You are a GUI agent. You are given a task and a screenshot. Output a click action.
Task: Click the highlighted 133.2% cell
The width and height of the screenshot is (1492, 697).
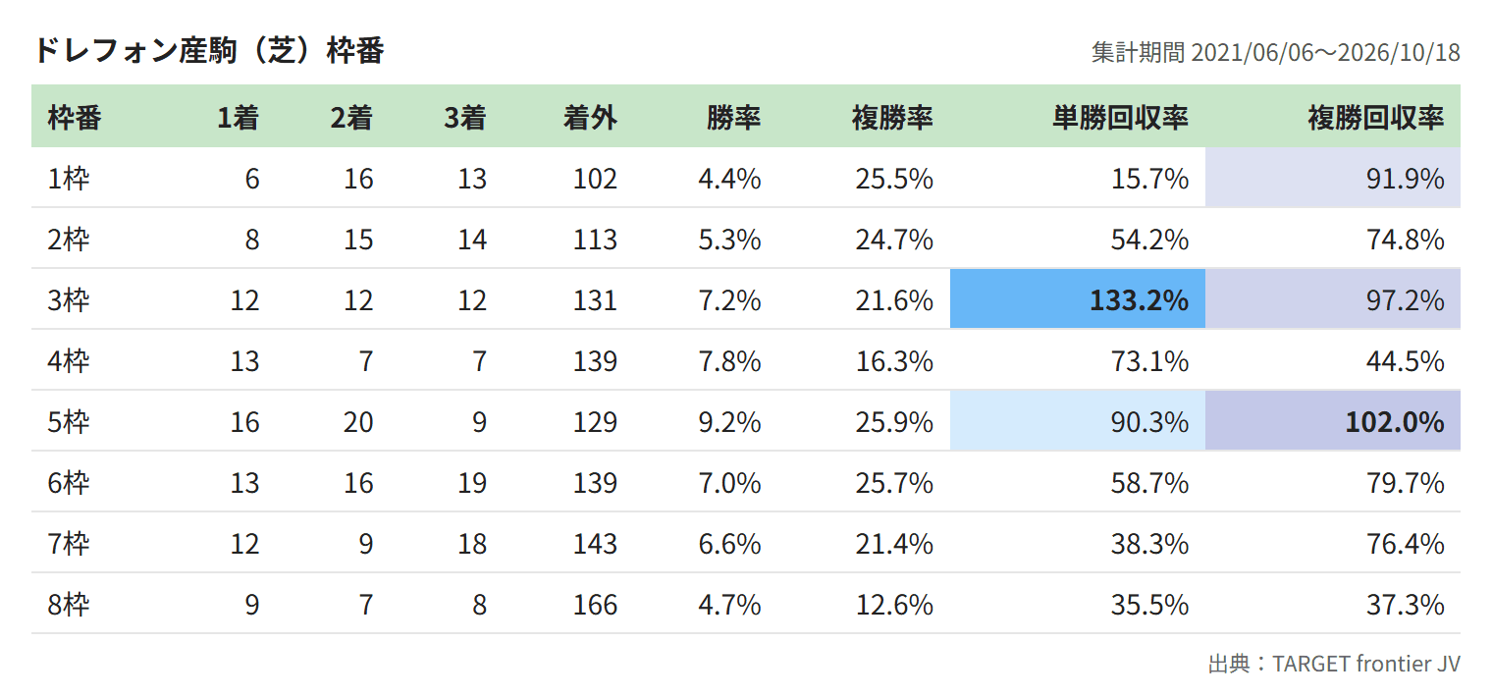coord(1078,299)
